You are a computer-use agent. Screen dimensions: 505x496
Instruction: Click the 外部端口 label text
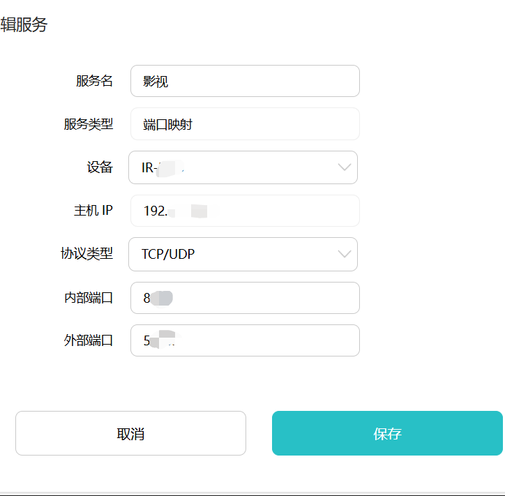click(x=89, y=340)
